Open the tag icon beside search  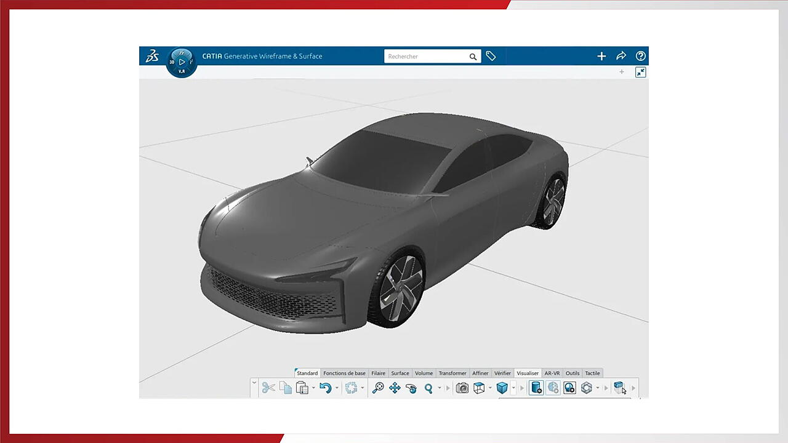(491, 56)
